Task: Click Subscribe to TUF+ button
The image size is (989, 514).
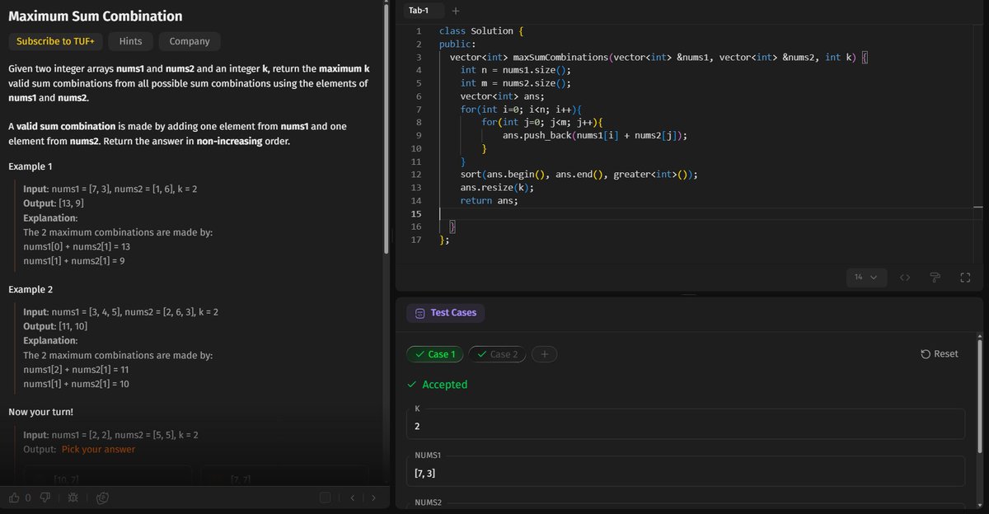Action: 55,41
